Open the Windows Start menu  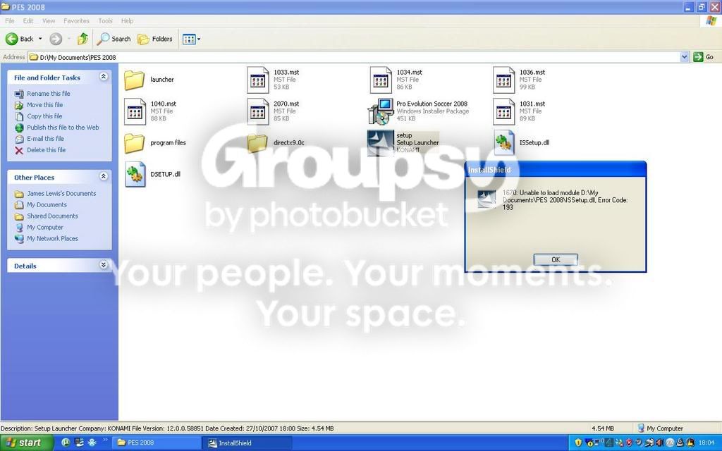point(27,443)
